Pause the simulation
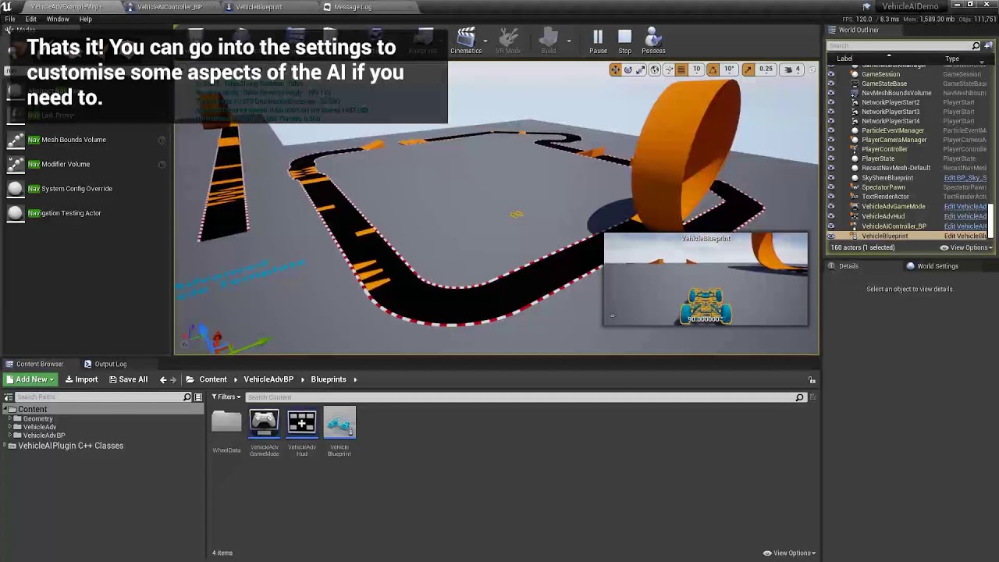Screen dimensions: 999x562 [598, 41]
